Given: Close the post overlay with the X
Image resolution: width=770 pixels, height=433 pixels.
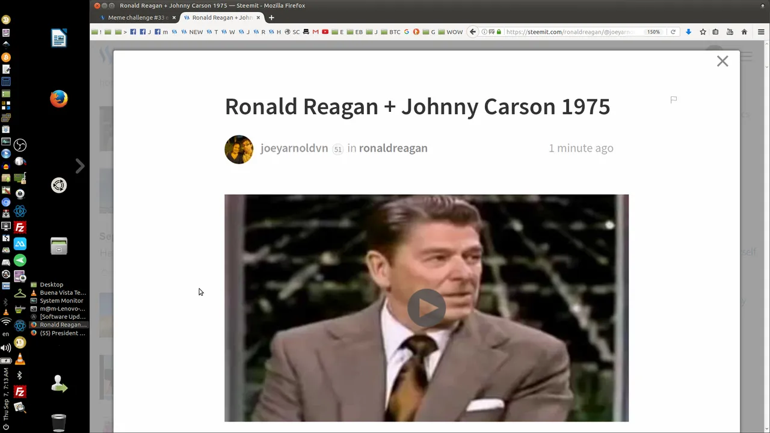Looking at the screenshot, I should click(722, 61).
